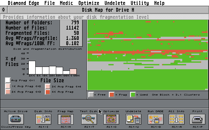This screenshot has height=130, width=209.
Task: Click the Alt-O shortcut label
Action: [111, 127]
